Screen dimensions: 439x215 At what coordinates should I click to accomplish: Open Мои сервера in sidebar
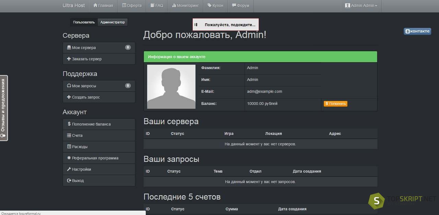click(x=84, y=48)
